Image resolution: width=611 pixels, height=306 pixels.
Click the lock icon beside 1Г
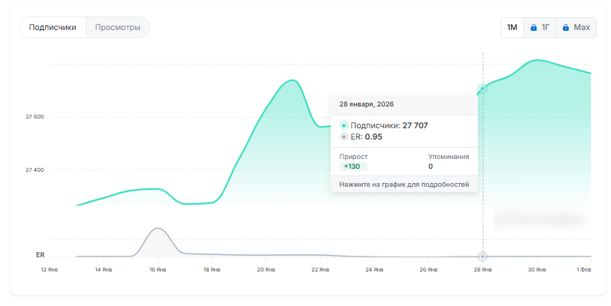(534, 28)
